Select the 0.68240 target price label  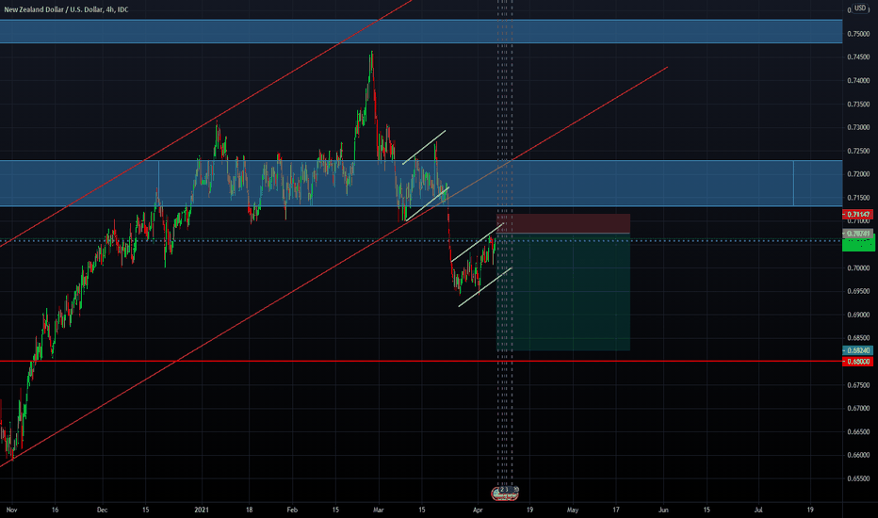click(857, 350)
